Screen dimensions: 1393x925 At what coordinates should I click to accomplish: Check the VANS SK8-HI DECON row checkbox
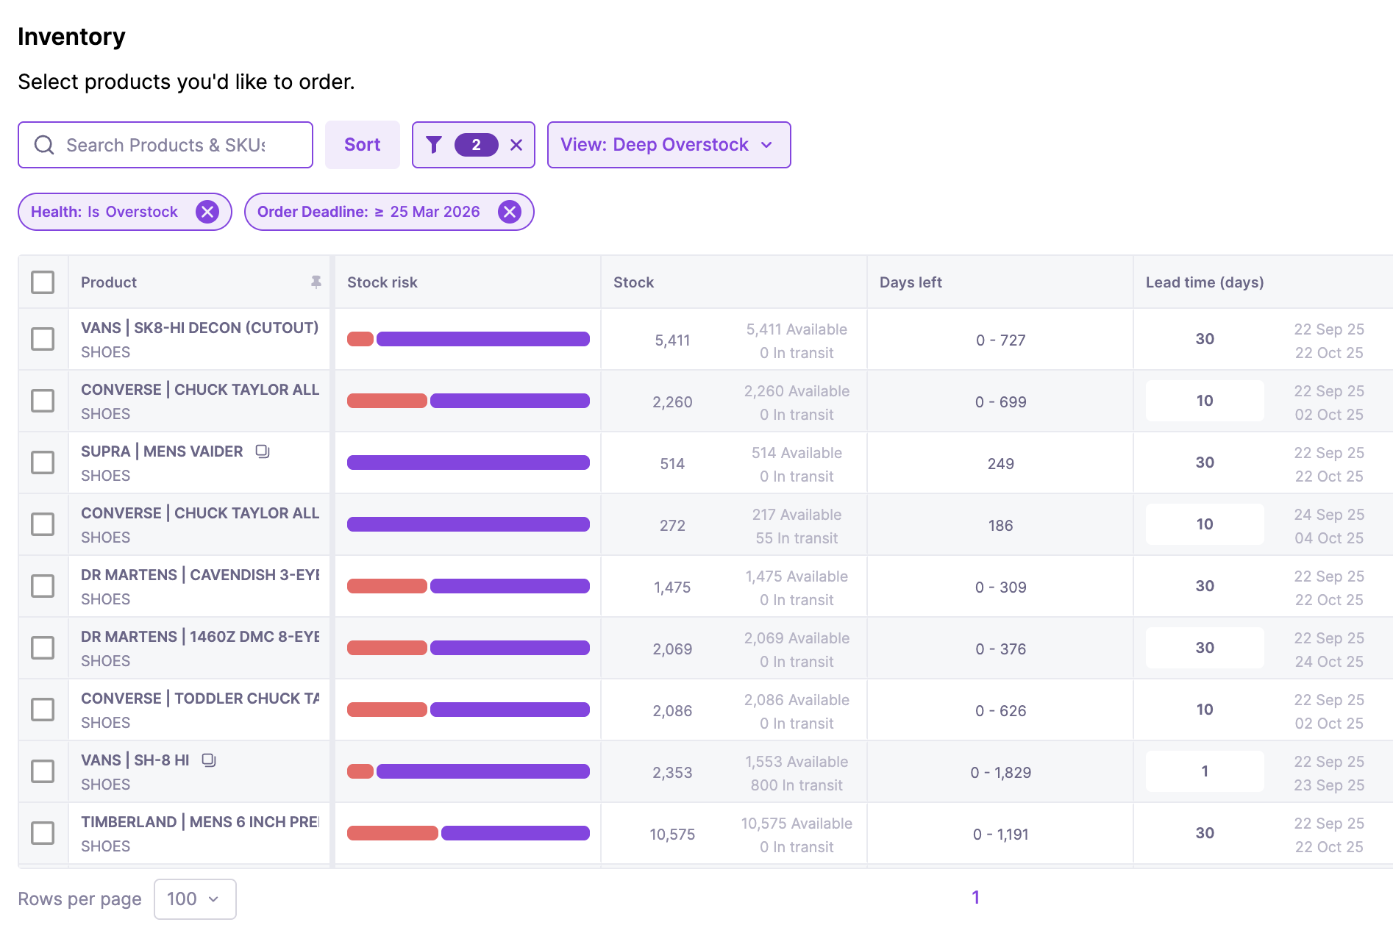pyautogui.click(x=43, y=339)
